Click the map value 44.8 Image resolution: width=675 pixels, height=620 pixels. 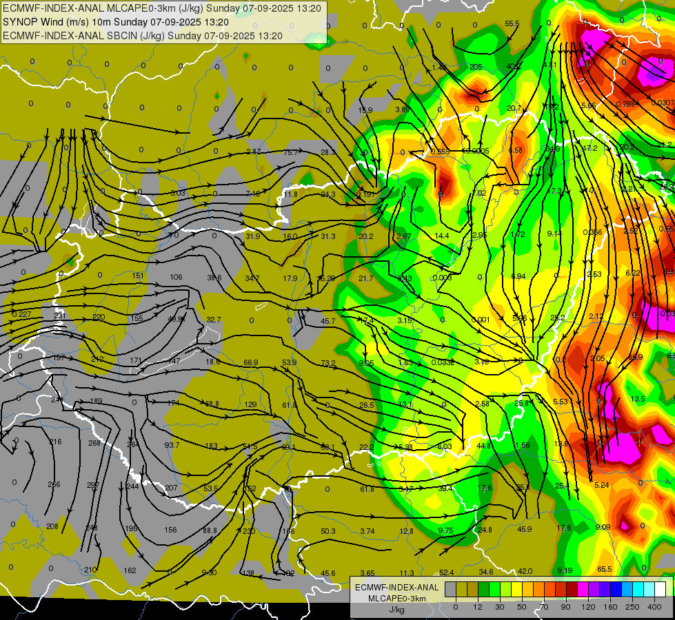click(484, 445)
